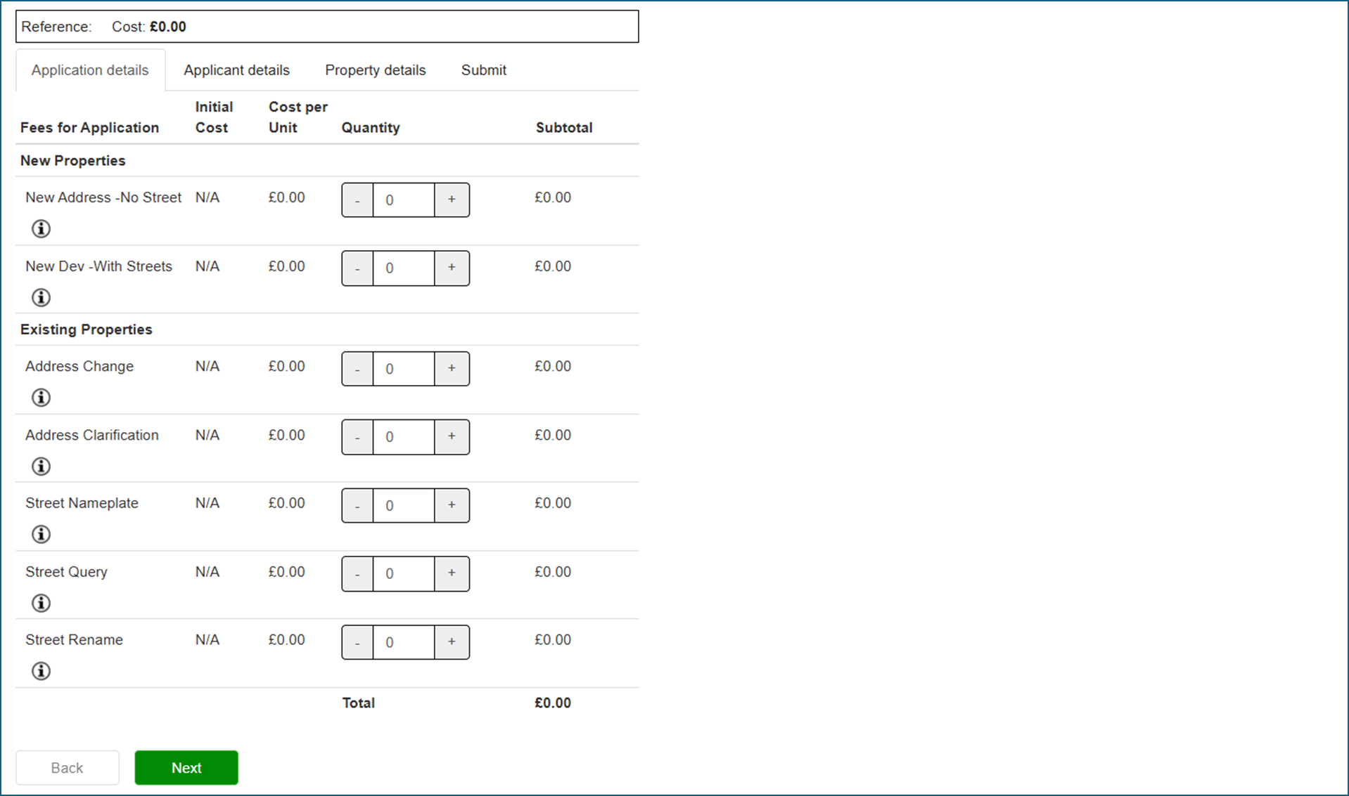
Task: Click the Cost £0.00 value in header box
Action: 168,27
